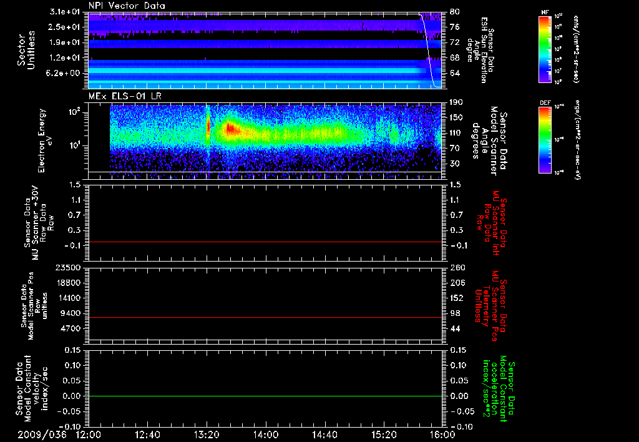Click the "2.5e+01" sector tick label
This screenshot has height=442, width=639.
65,27
